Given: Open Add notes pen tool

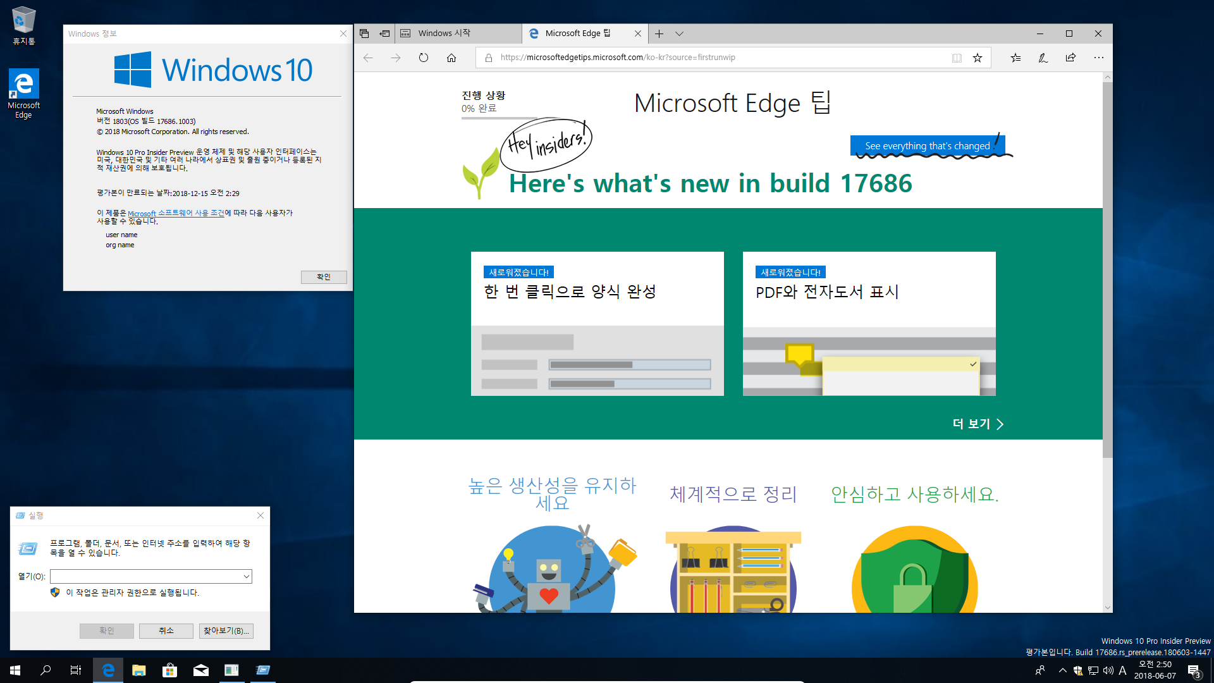Looking at the screenshot, I should (x=1043, y=58).
